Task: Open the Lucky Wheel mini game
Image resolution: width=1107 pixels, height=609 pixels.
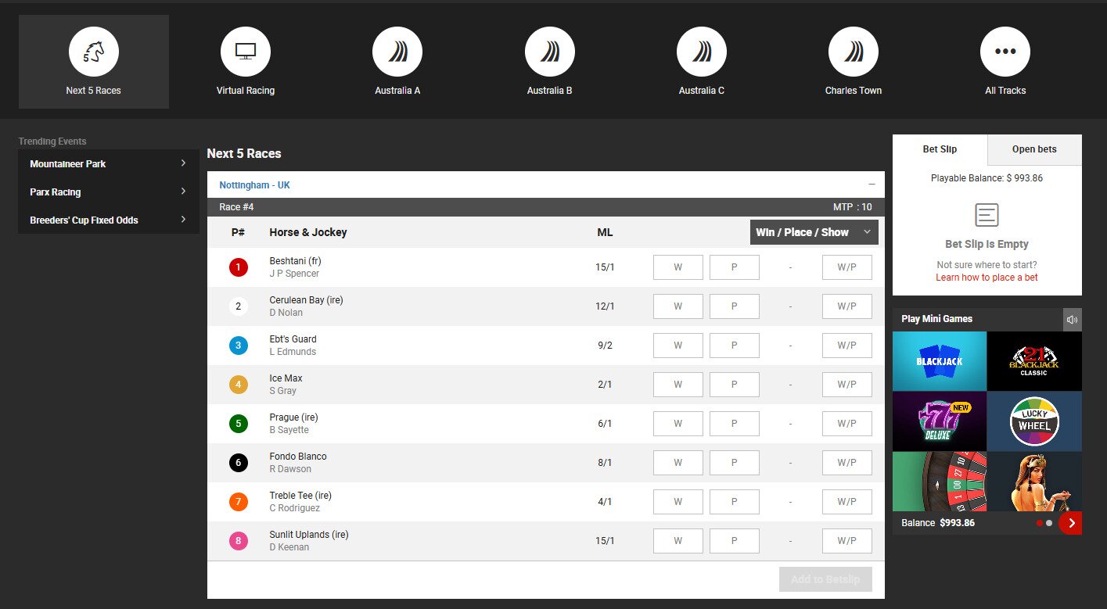Action: tap(1034, 421)
